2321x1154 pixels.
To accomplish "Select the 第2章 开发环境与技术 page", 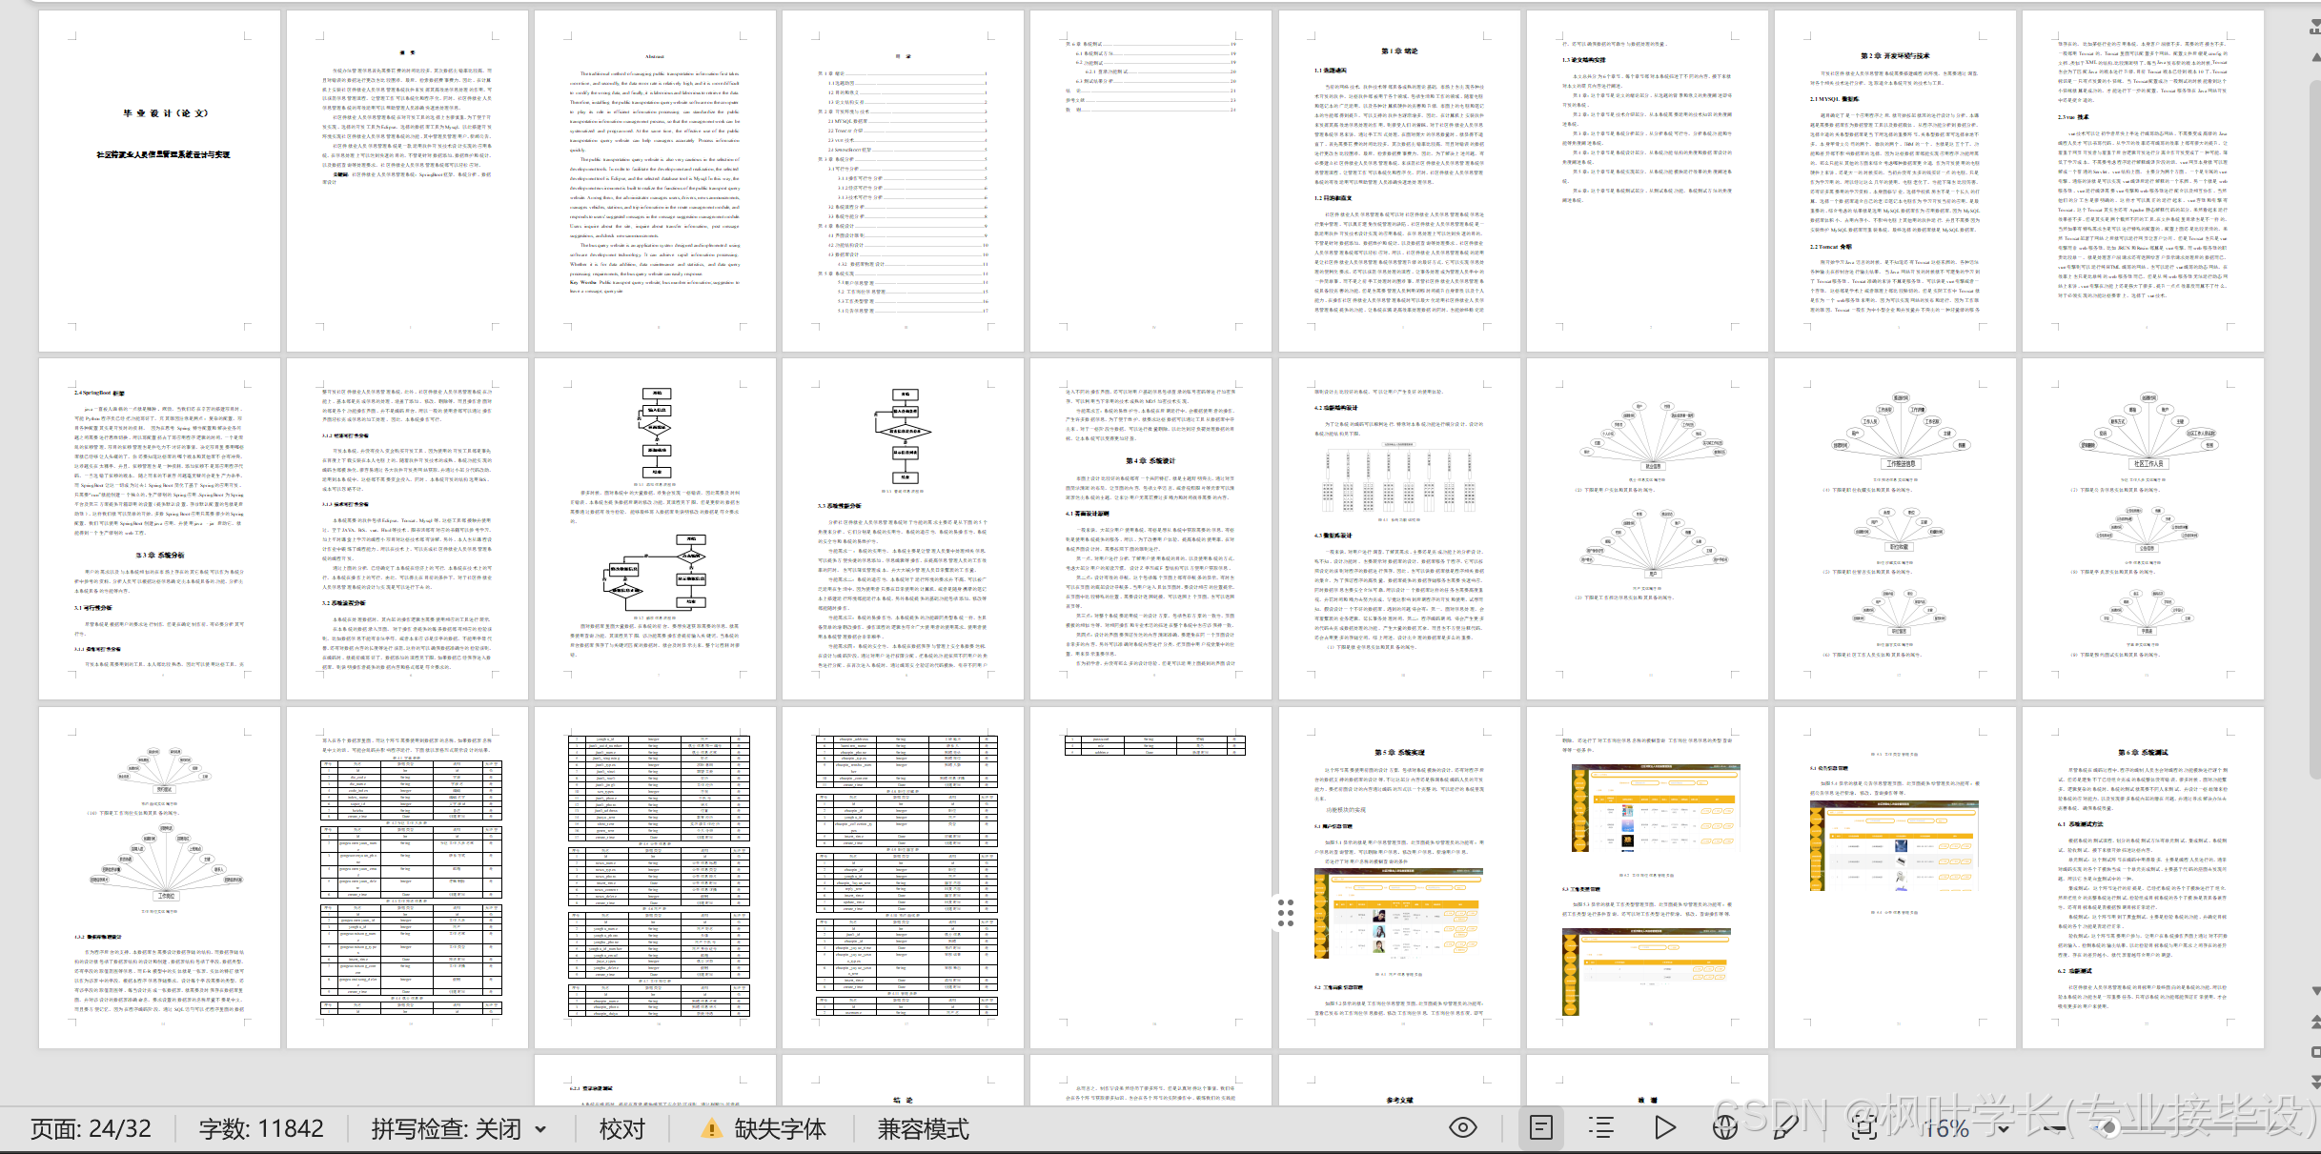I will pos(1895,180).
